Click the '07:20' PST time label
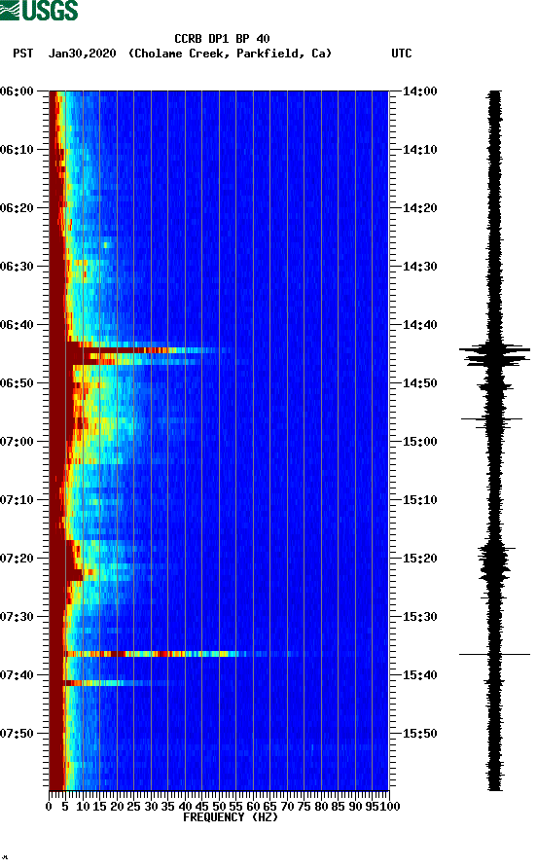This screenshot has height=868, width=537. [18, 559]
